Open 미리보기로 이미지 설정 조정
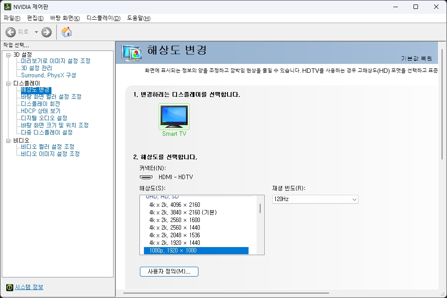 (55, 61)
